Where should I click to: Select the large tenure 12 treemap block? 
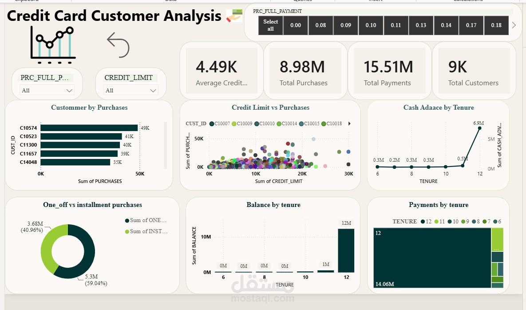tap(432, 258)
